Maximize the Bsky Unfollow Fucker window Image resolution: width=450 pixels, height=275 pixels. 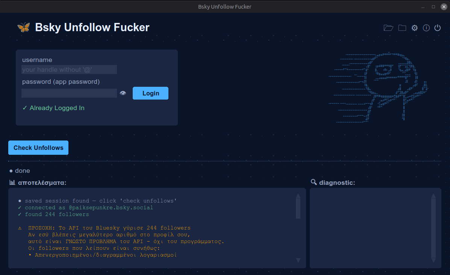pyautogui.click(x=433, y=7)
